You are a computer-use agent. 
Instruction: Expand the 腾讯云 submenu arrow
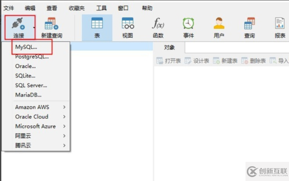(64, 145)
